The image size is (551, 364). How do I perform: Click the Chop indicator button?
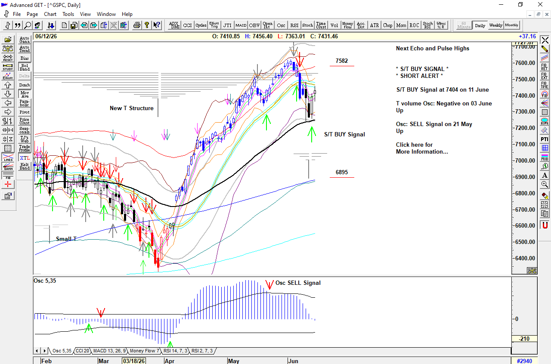pos(388,25)
